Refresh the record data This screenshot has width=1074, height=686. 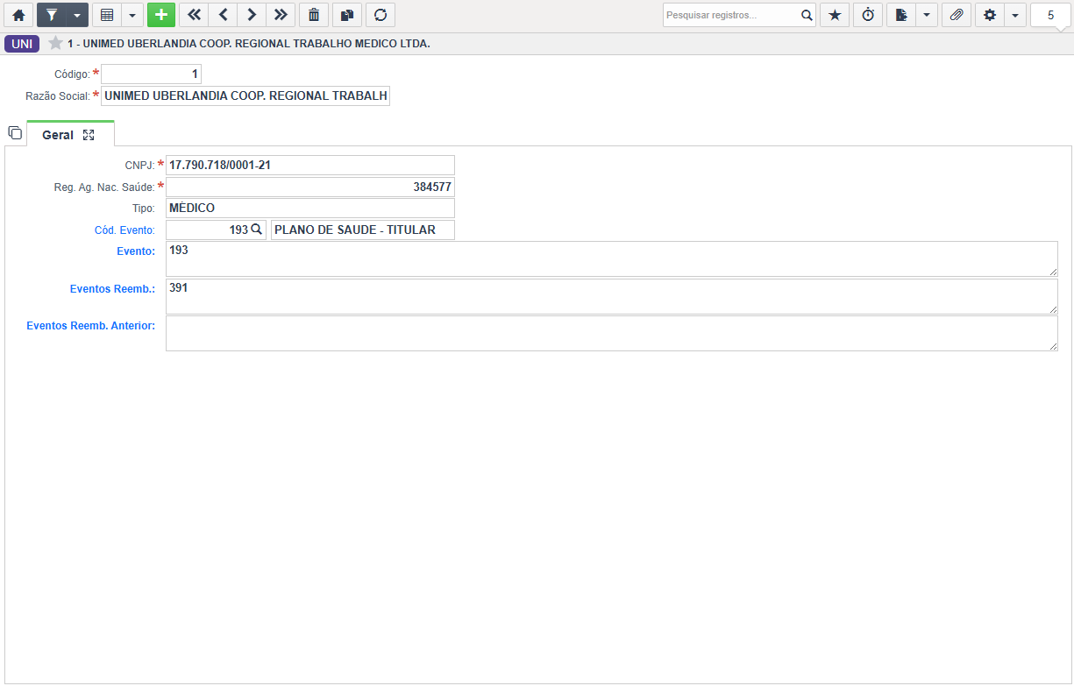[x=381, y=15]
